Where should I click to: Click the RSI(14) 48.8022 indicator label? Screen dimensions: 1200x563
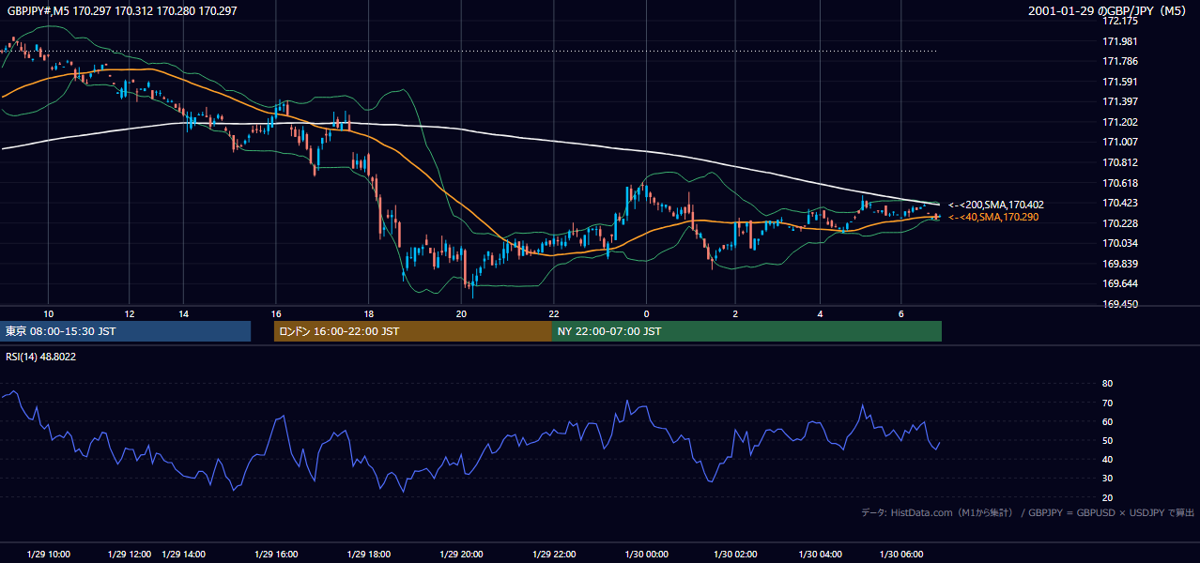coord(41,357)
